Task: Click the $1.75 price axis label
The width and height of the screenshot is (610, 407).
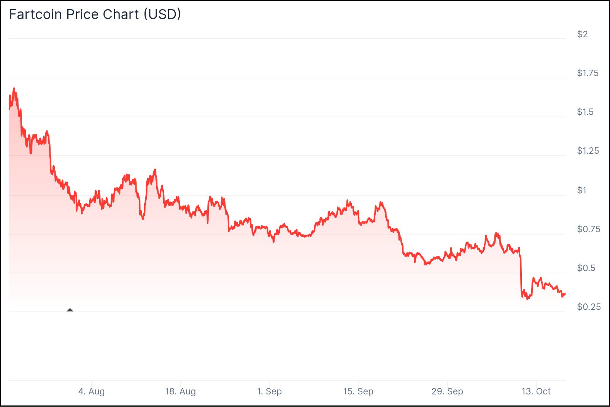Action: [x=588, y=73]
